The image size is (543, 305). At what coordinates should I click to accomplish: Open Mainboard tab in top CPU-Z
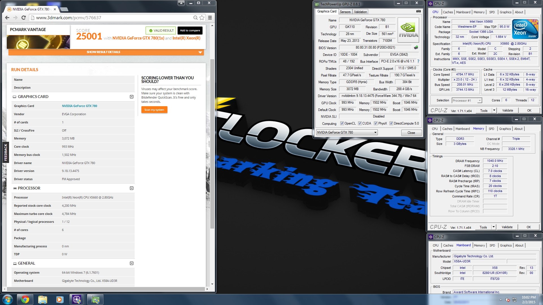pos(463,12)
